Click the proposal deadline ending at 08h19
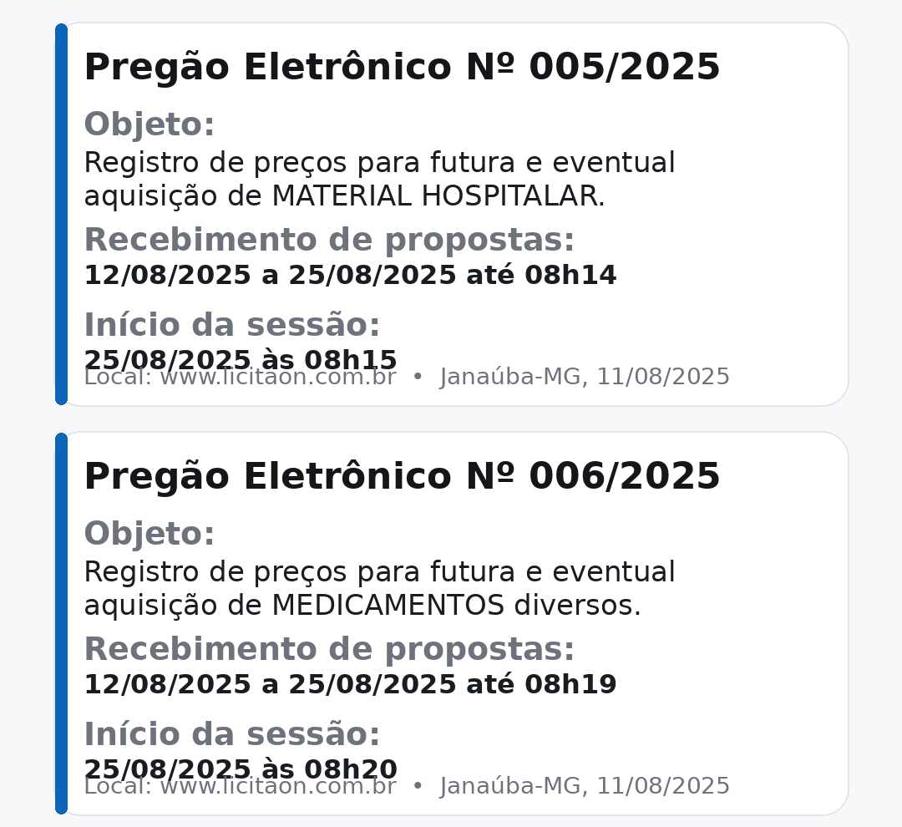The height and width of the screenshot is (827, 902). [x=350, y=684]
